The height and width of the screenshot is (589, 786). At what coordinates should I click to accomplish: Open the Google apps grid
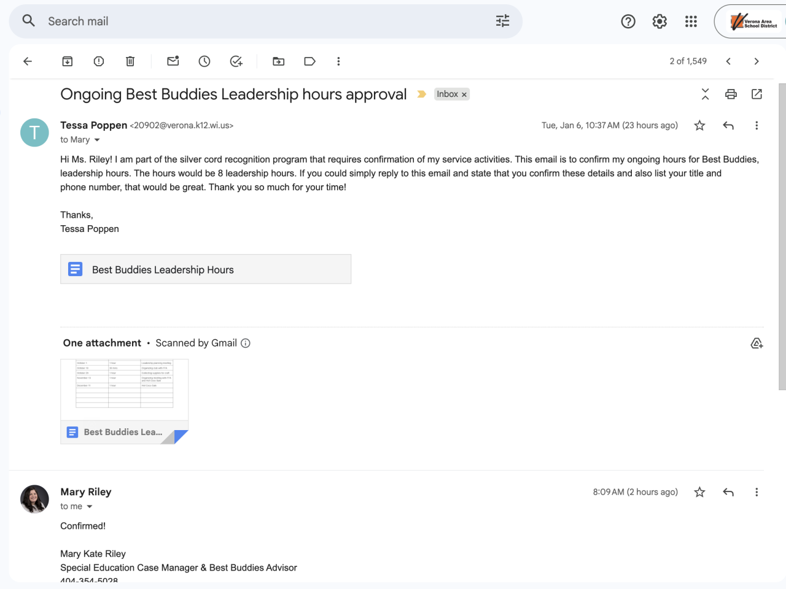(691, 21)
